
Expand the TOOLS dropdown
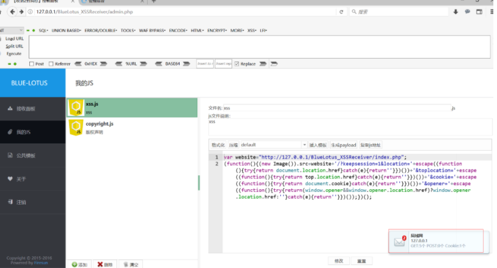pyautogui.click(x=128, y=31)
